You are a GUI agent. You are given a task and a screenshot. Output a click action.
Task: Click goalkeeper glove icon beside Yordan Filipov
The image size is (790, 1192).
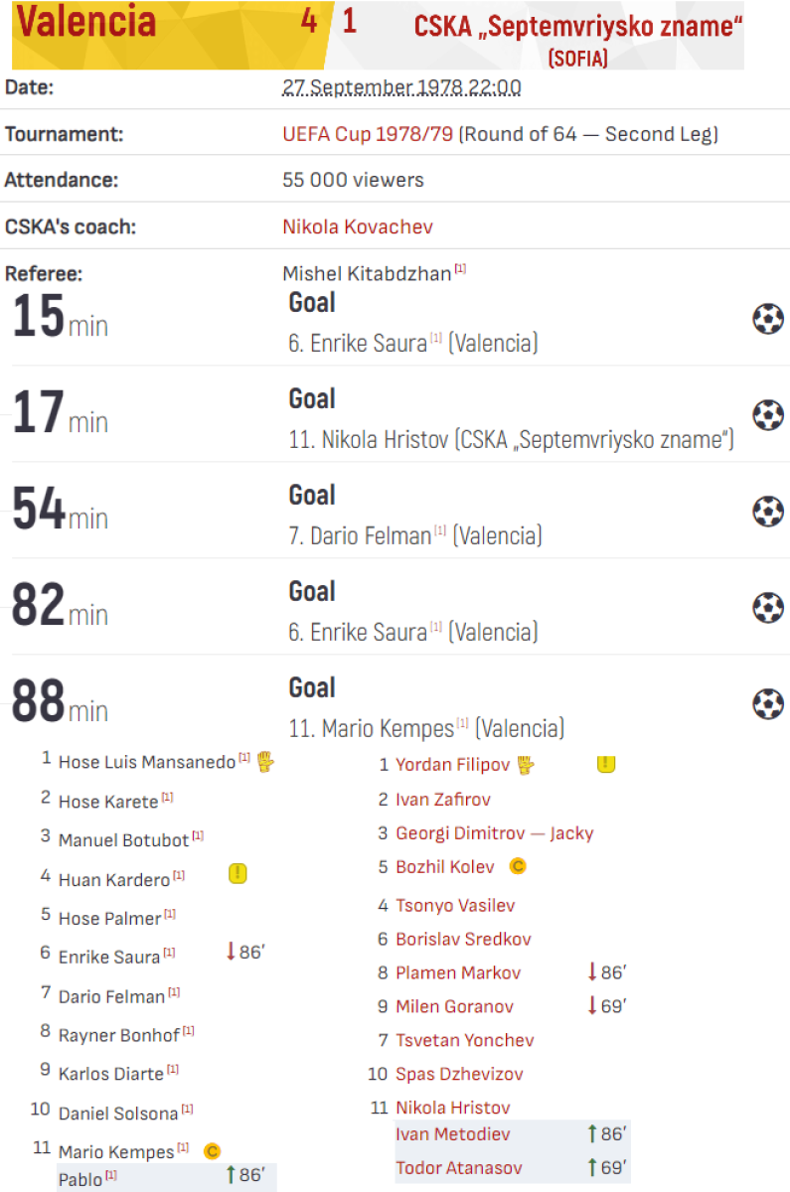525,765
